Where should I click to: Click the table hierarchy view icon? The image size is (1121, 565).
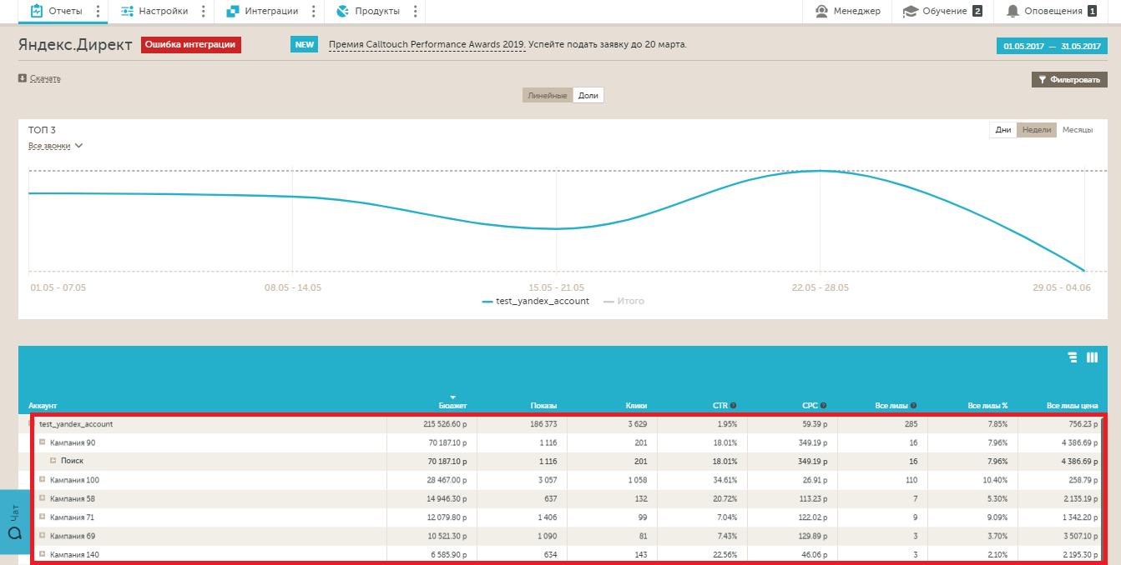1073,357
